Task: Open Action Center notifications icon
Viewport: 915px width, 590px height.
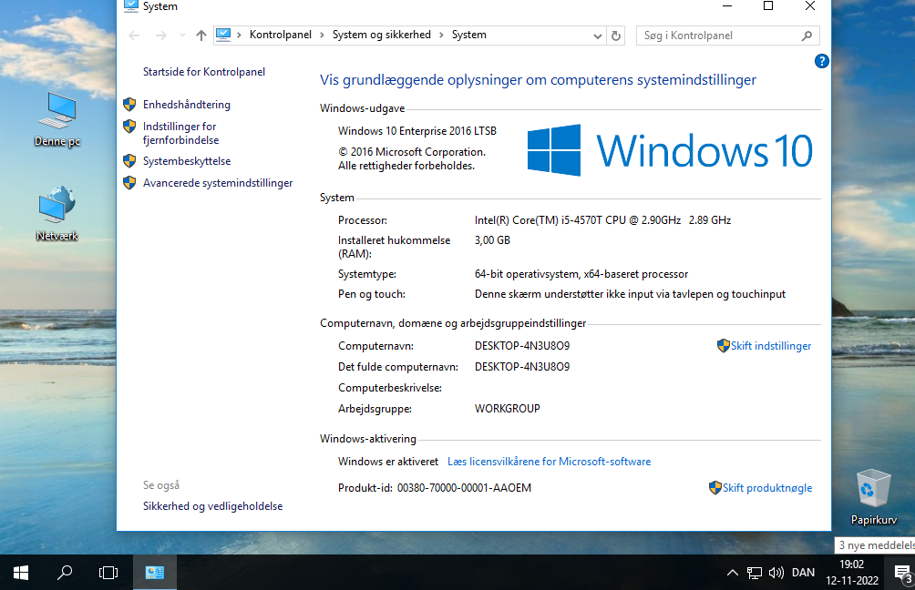Action: coord(903,574)
